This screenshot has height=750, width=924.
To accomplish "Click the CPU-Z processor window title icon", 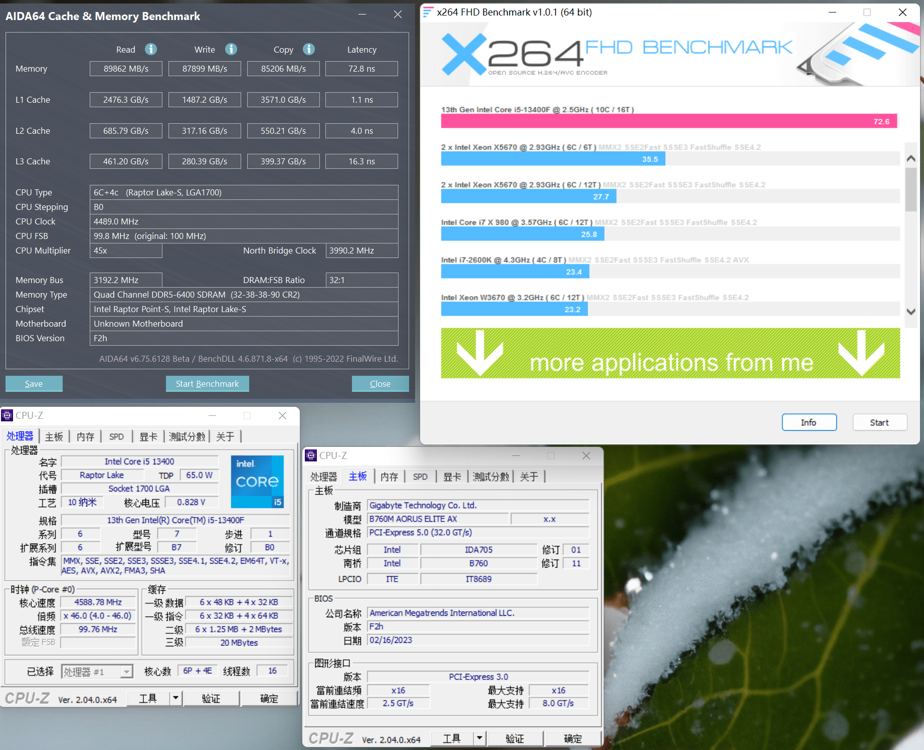I will tap(7, 415).
